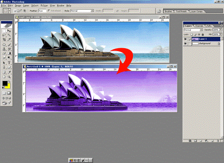
Task: Select the Lasso tool
Action: tap(4, 35)
